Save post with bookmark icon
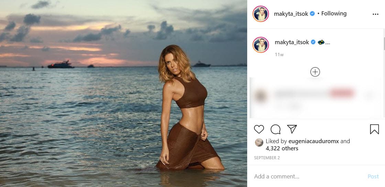Screen dimensions: 385x187 click(374, 129)
